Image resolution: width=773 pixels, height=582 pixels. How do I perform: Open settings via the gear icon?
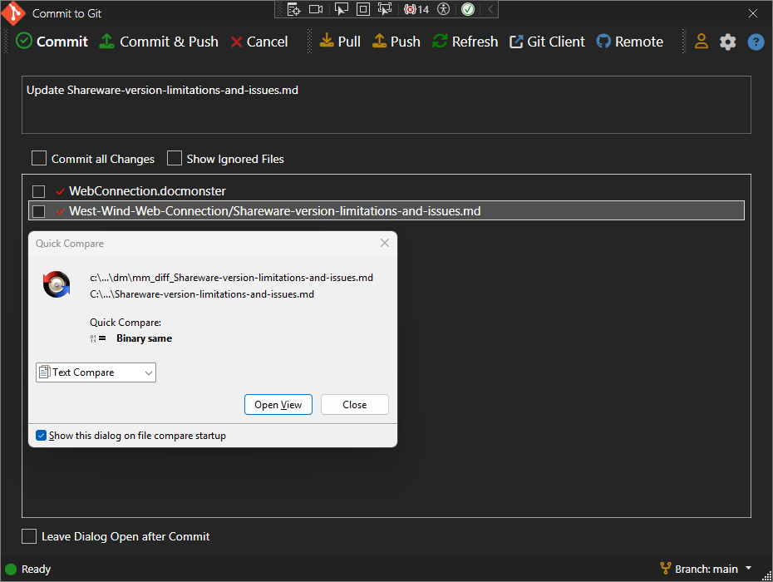pyautogui.click(x=727, y=42)
